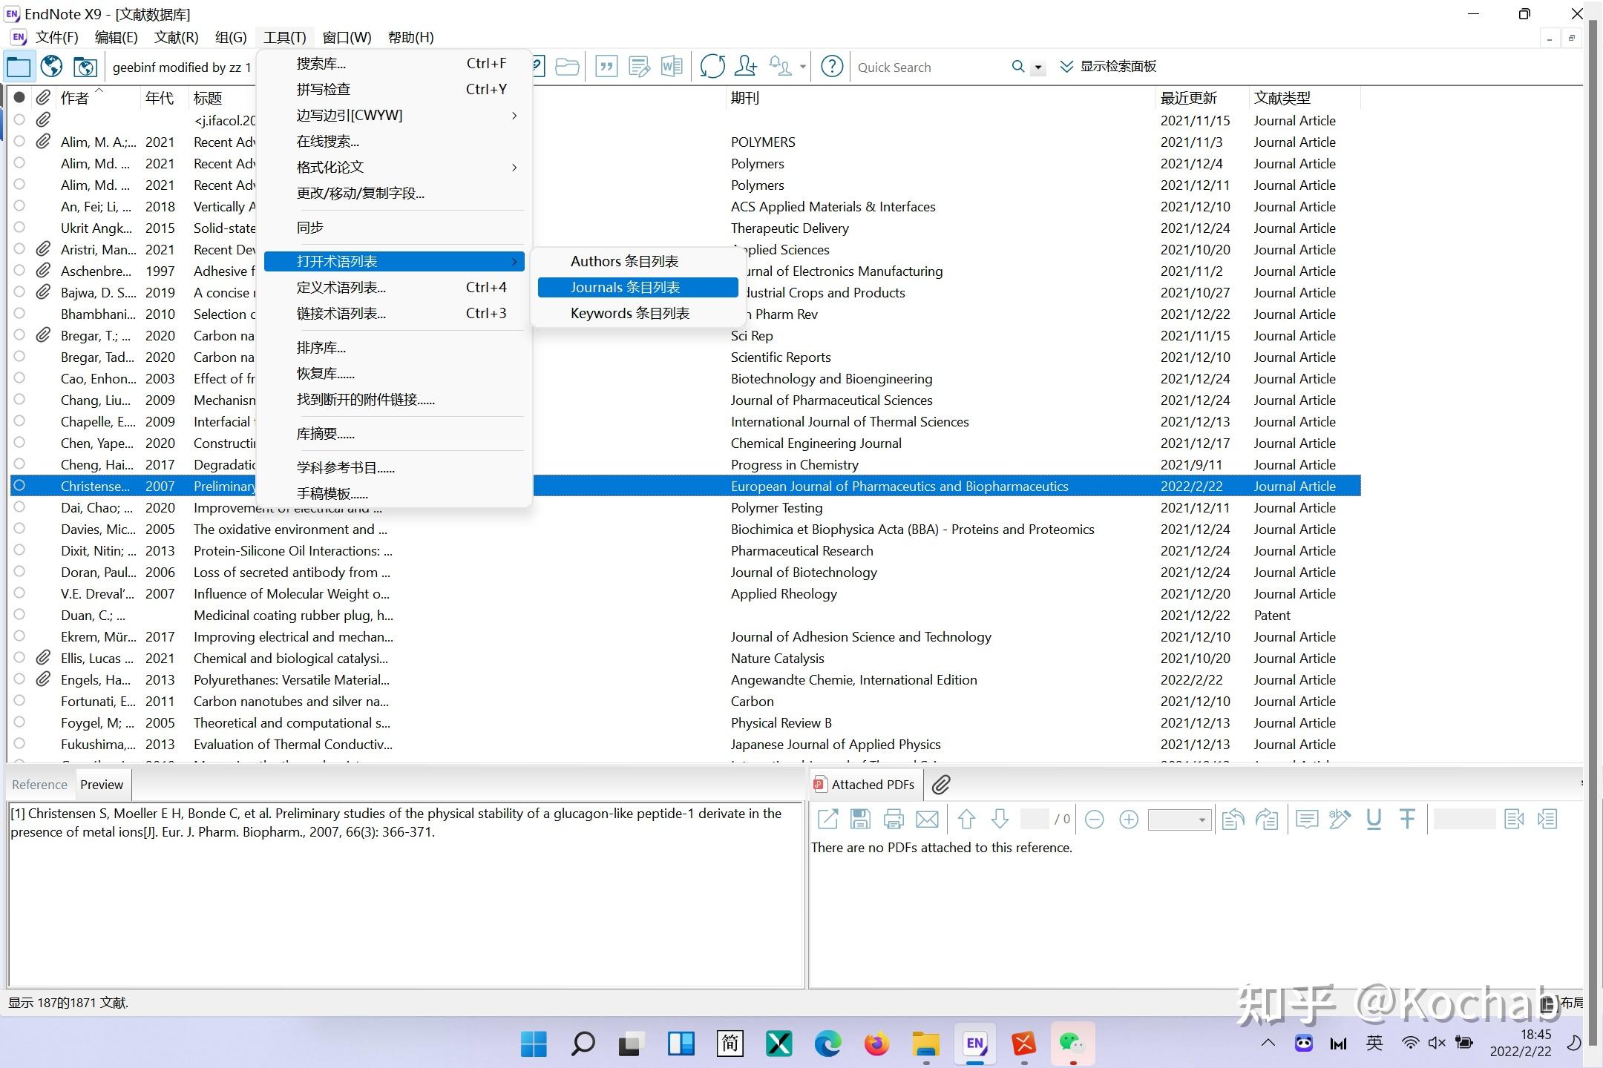Click the Sticky Note comment icon

(1306, 820)
